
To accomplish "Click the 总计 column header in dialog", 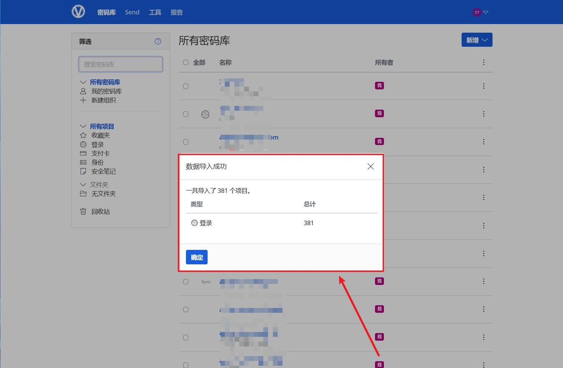I will click(x=310, y=204).
